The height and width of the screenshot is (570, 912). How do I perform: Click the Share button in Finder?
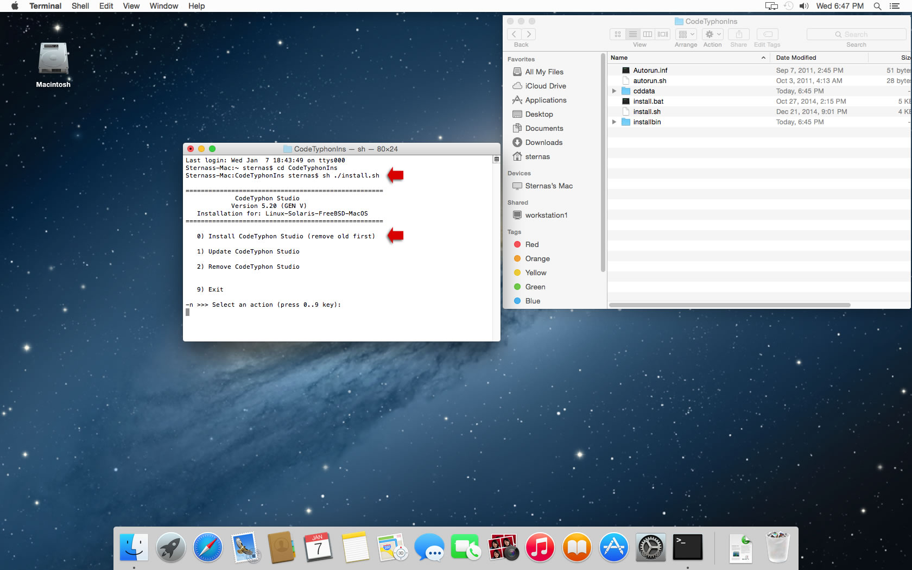pyautogui.click(x=739, y=34)
